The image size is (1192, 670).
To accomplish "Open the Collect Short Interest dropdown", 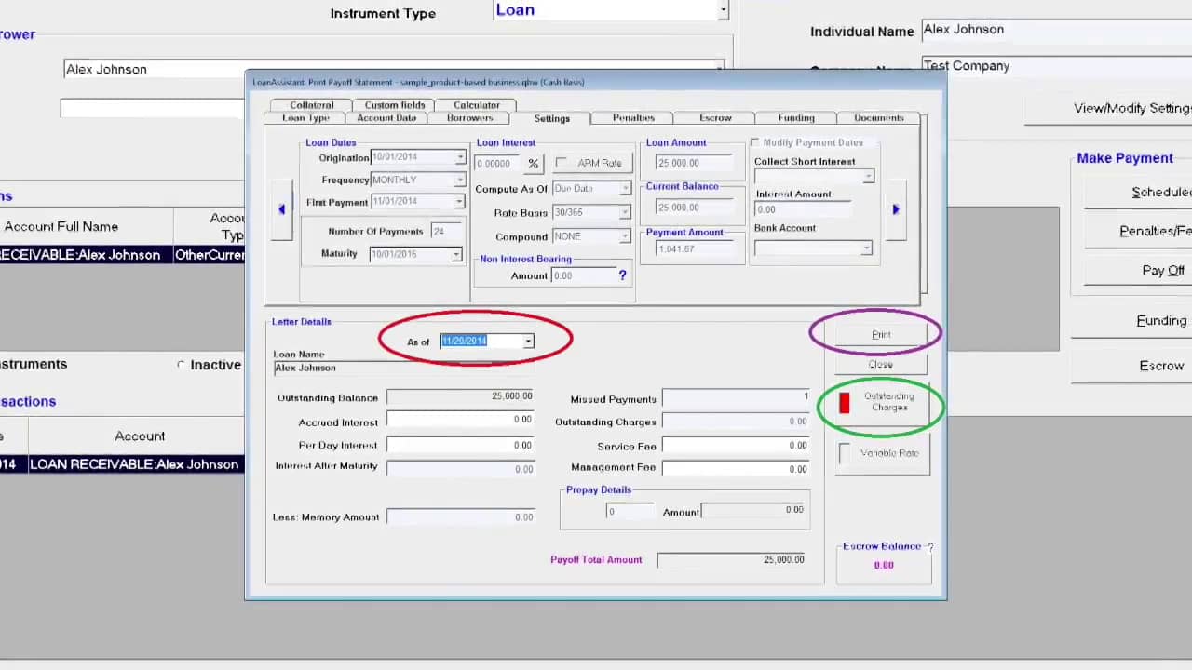I will coord(867,176).
